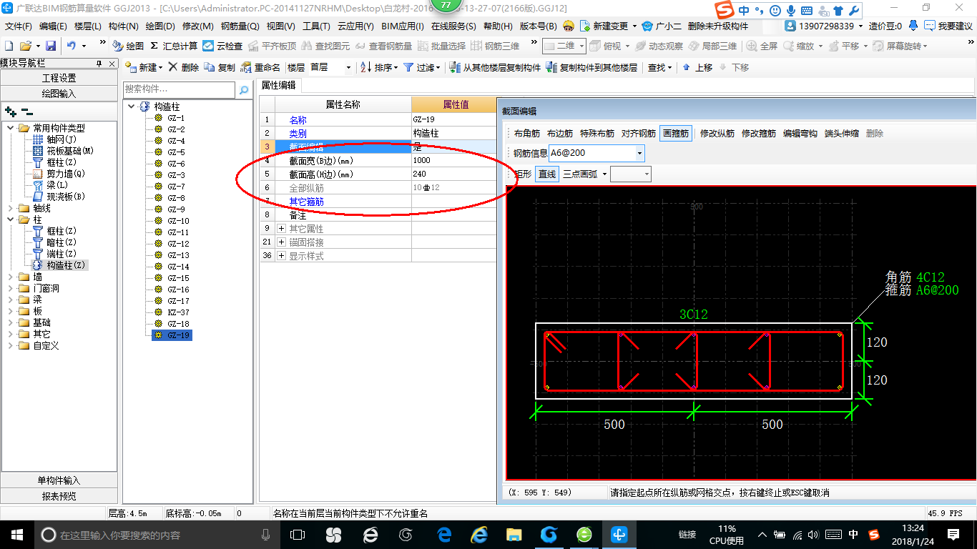Image resolution: width=977 pixels, height=549 pixels.
Task: Click the search magnifier beside 搜索构件
Action: pos(244,90)
